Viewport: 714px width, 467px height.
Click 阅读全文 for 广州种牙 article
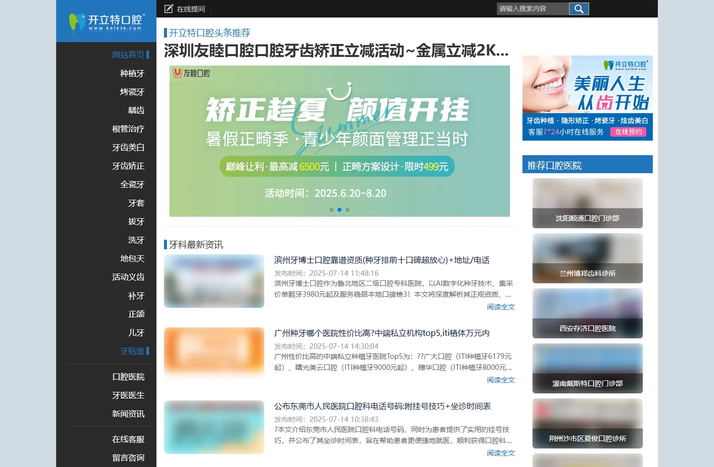click(501, 380)
